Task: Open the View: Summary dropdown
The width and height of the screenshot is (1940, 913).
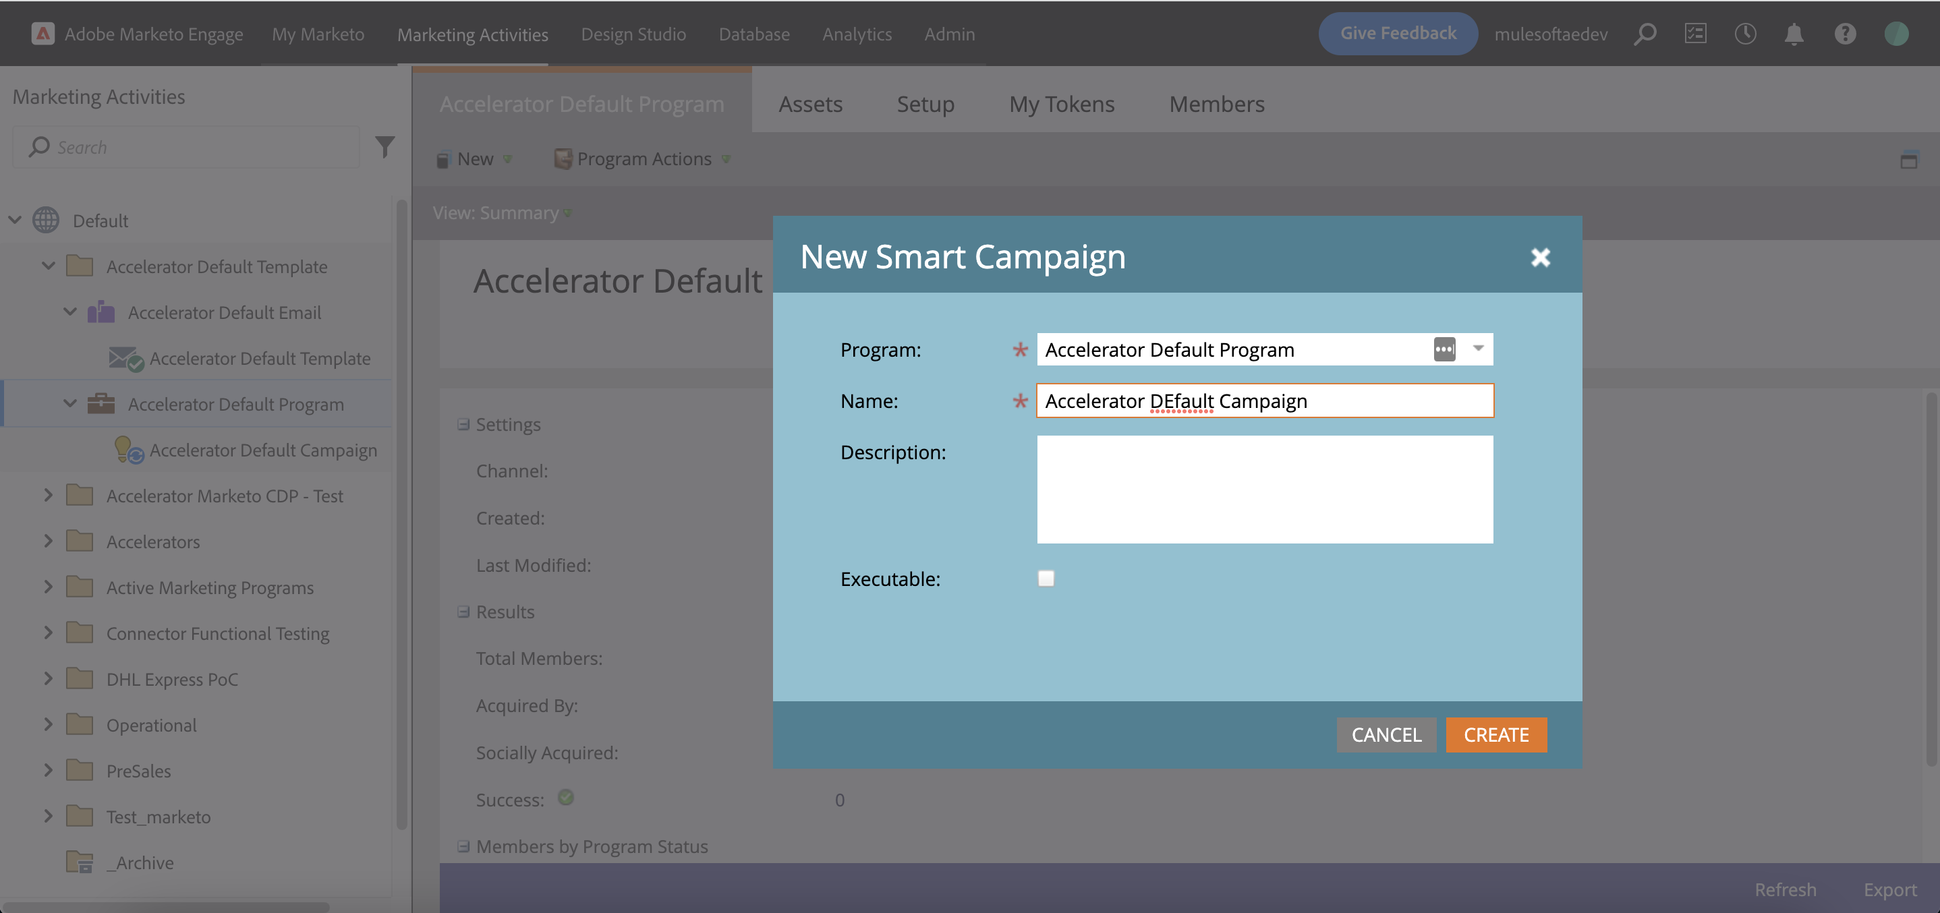Action: click(x=503, y=213)
